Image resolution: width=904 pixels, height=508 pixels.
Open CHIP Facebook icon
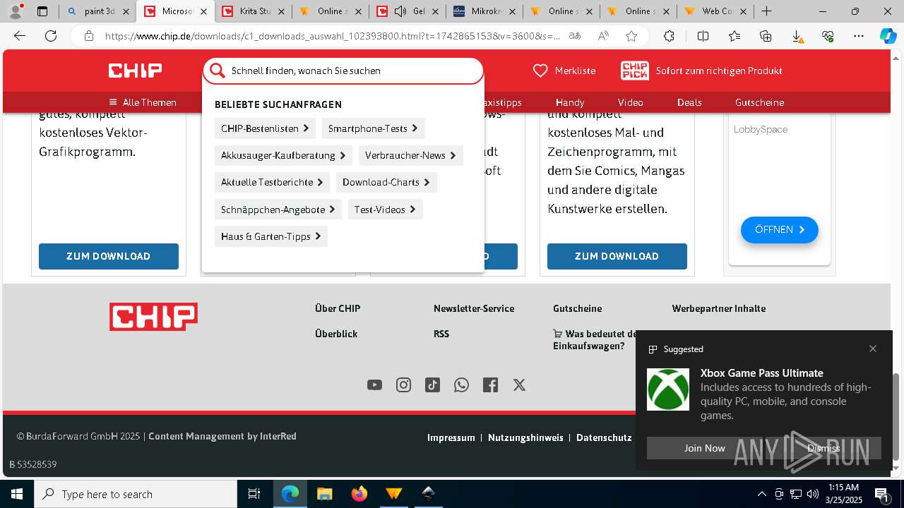click(490, 385)
